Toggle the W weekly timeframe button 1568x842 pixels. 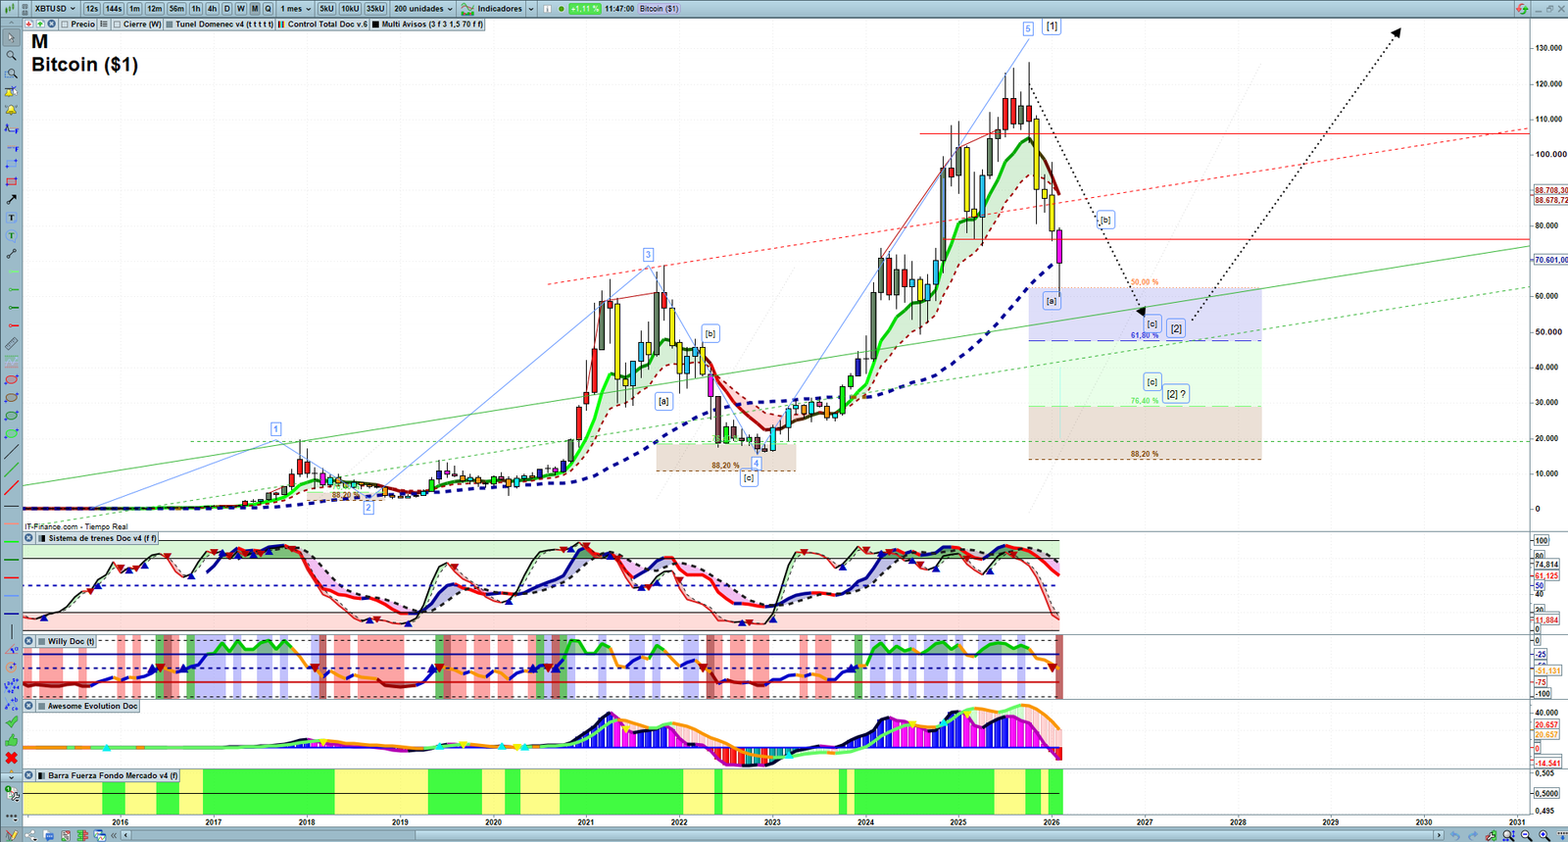point(241,9)
